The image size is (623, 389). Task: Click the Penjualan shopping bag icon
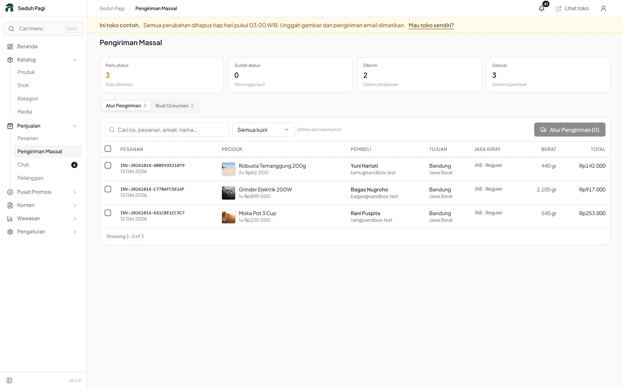click(10, 126)
